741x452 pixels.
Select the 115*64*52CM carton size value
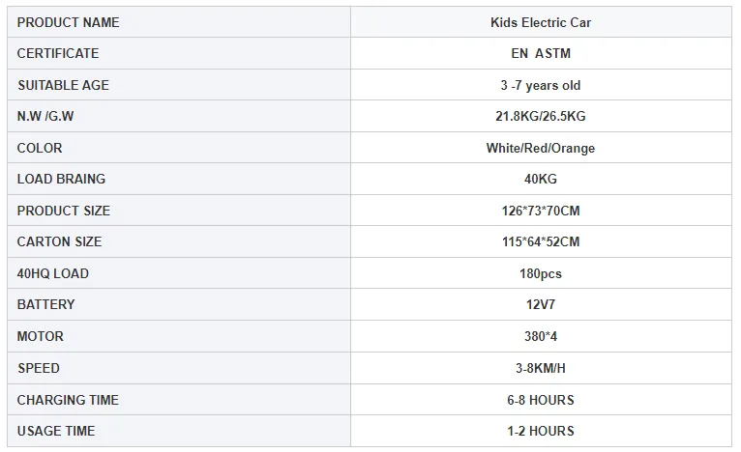pos(541,241)
